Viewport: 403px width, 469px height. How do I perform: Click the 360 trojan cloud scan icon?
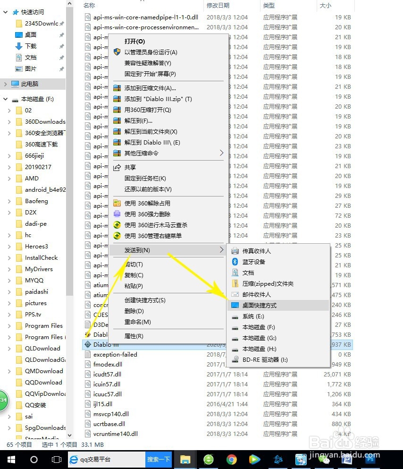(x=117, y=225)
